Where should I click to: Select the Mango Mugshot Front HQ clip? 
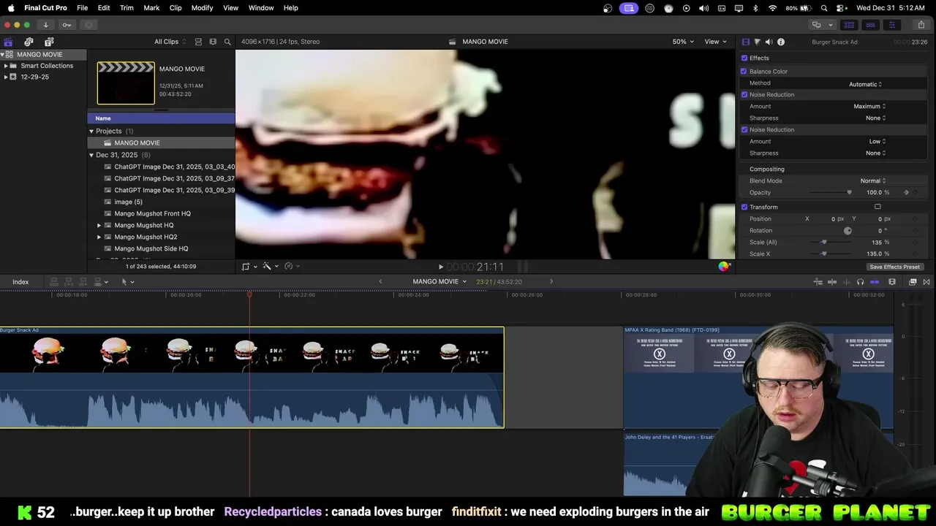click(152, 214)
